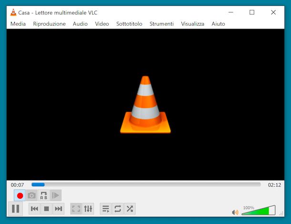291x224 pixels.
Task: Open the Audio menu
Action: point(80,24)
